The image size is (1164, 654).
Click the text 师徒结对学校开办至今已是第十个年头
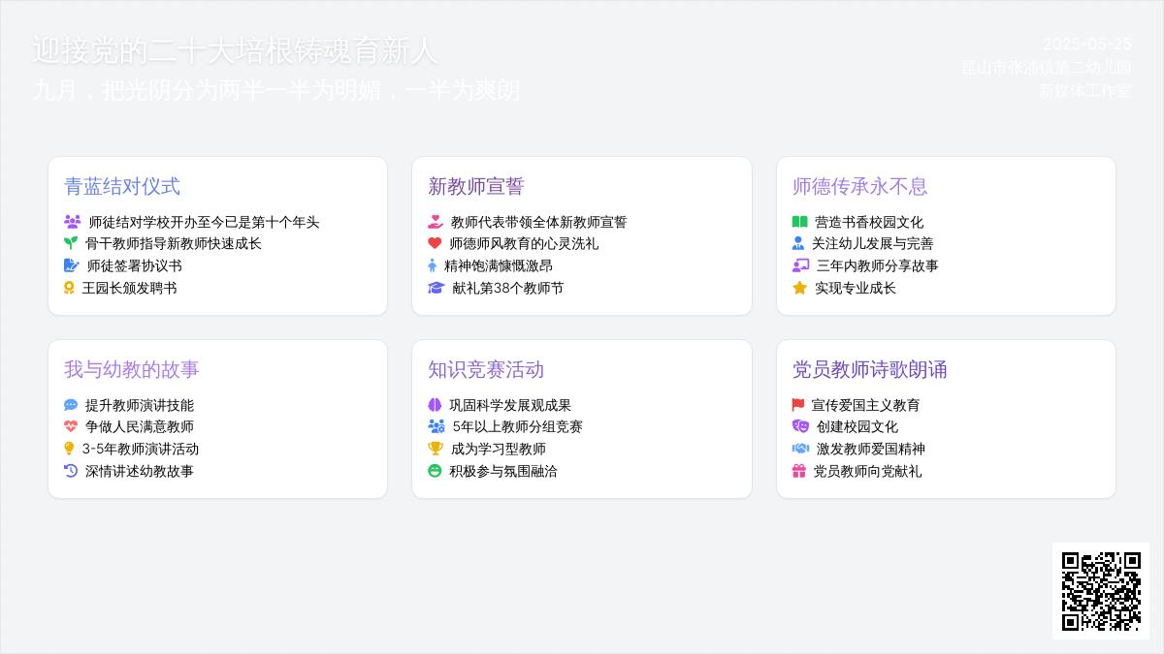point(204,222)
